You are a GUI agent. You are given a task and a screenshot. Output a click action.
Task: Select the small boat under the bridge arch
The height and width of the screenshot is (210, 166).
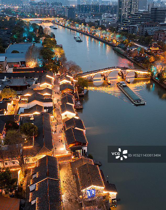109,82
